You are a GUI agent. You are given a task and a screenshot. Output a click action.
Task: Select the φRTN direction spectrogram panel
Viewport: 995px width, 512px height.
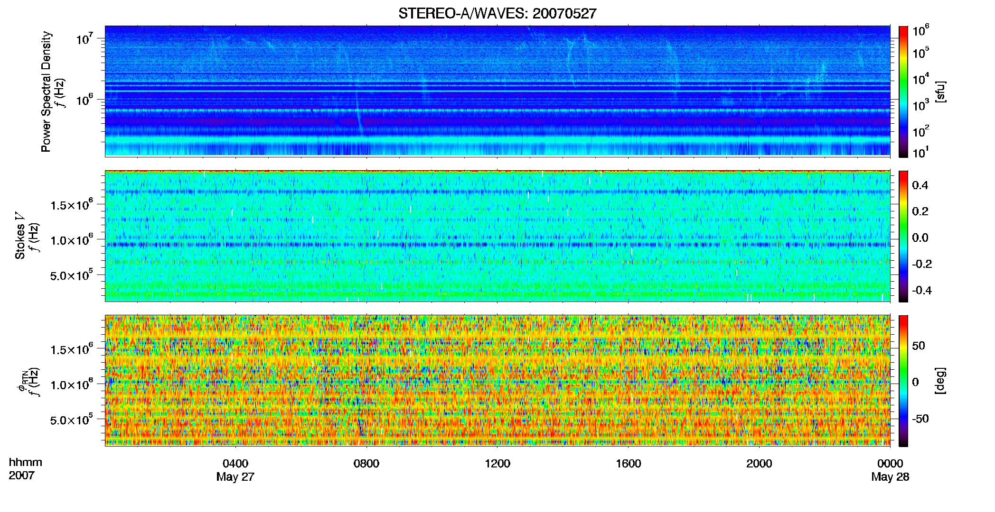[x=497, y=380]
